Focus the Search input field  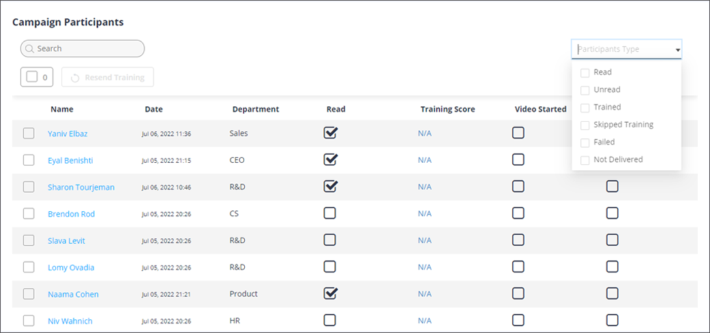click(87, 49)
